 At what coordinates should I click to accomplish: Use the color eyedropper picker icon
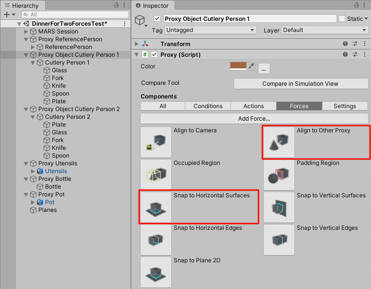click(251, 66)
